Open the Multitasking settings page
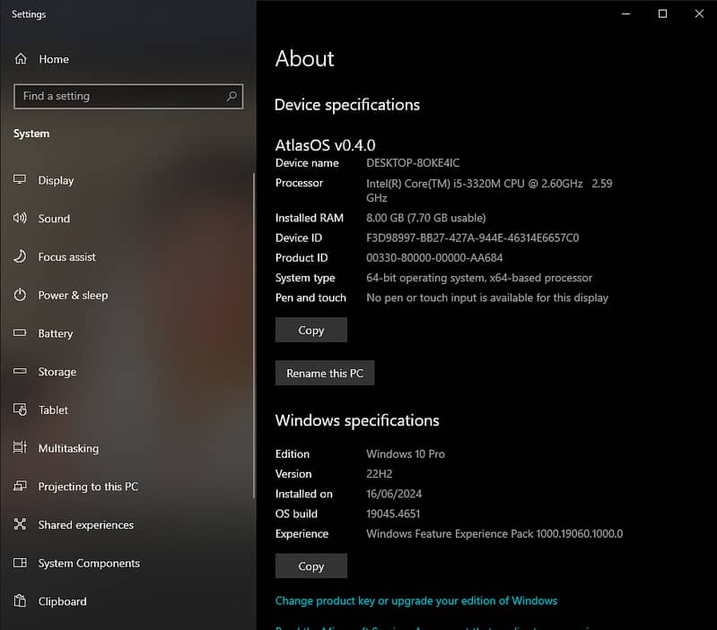This screenshot has width=717, height=630. [68, 448]
